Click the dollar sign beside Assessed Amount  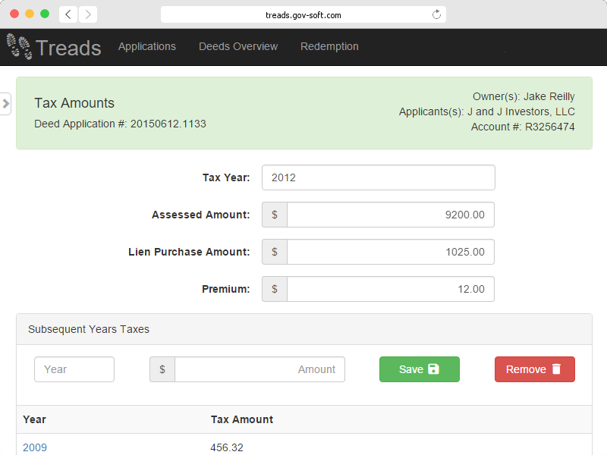pyautogui.click(x=275, y=215)
